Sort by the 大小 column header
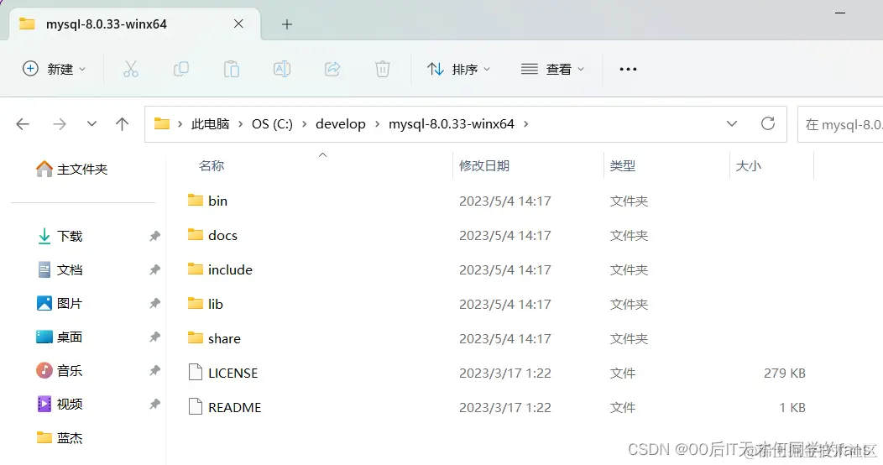883x465 pixels. pos(749,165)
